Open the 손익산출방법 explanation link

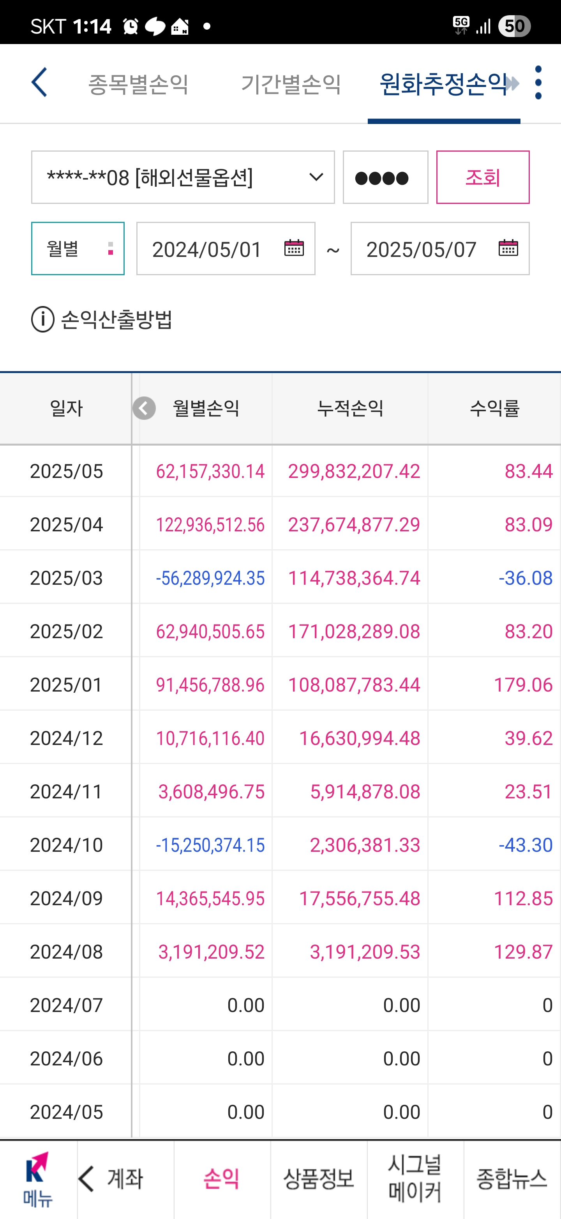coord(116,319)
